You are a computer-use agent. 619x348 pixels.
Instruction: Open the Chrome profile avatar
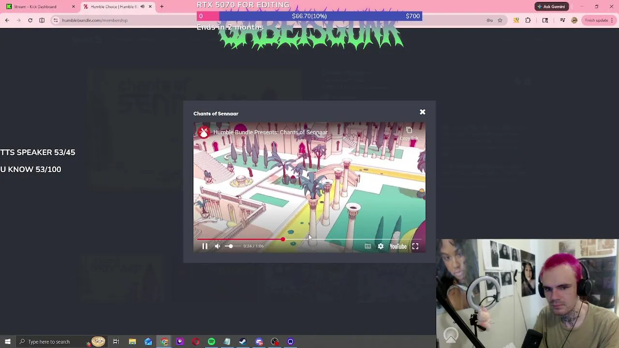point(574,20)
